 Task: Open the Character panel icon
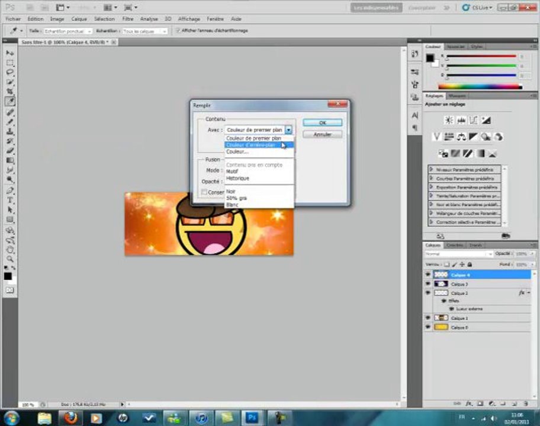pos(415,115)
